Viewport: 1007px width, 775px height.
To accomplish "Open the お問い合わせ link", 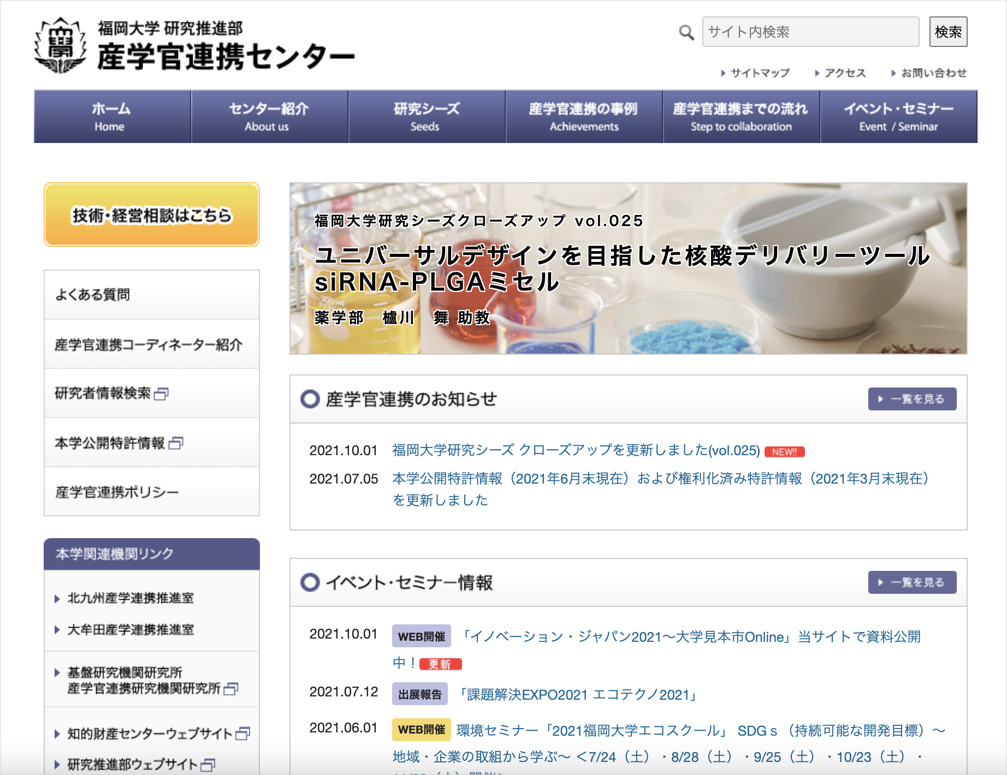I will tap(929, 73).
